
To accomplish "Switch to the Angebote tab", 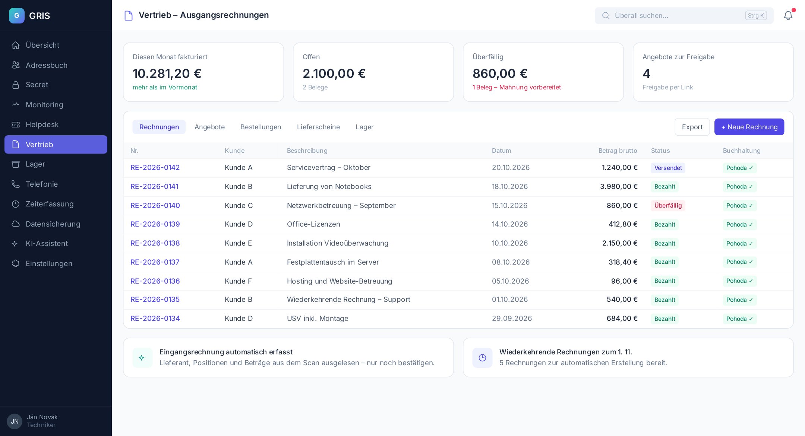I will pos(210,127).
